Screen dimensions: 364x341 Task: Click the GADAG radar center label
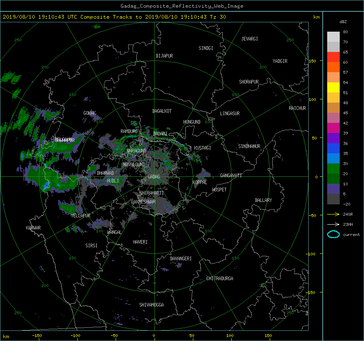(154, 177)
